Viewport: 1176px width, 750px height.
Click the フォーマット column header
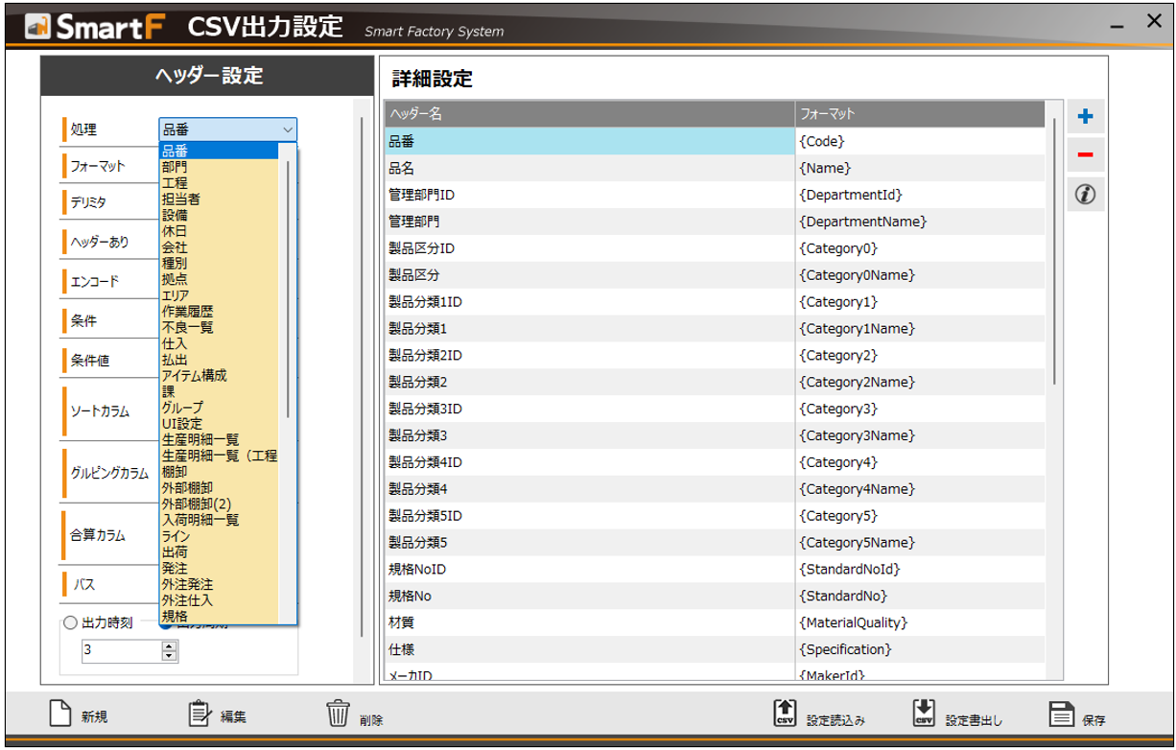click(919, 114)
